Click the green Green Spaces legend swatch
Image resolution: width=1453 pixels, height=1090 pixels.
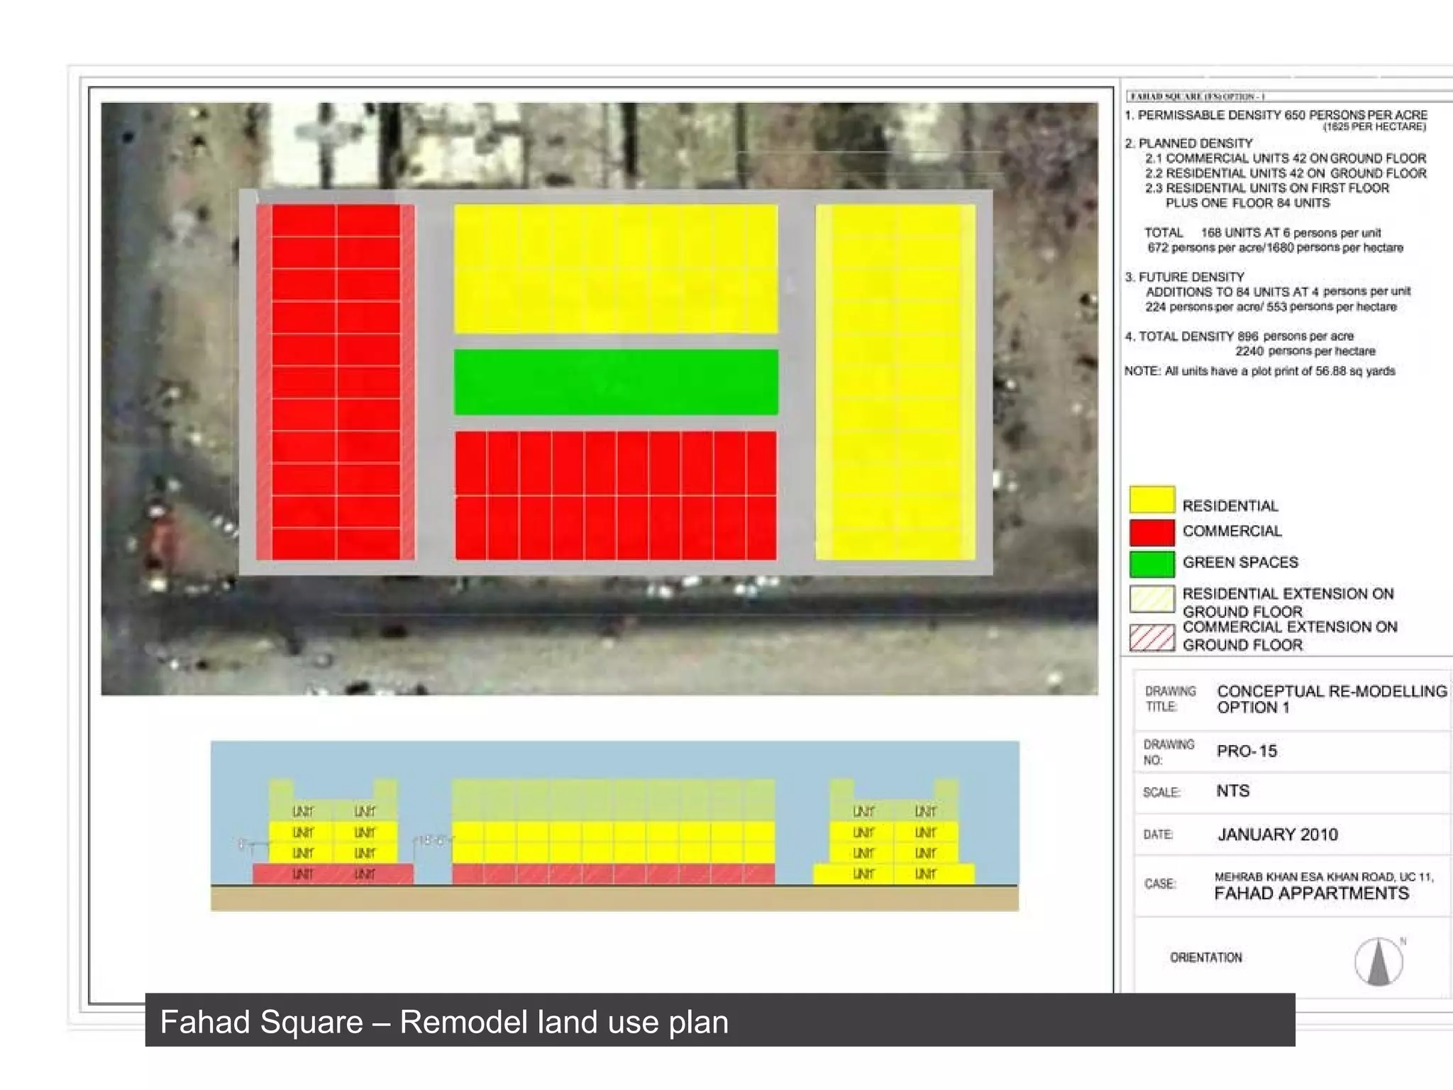click(1152, 564)
